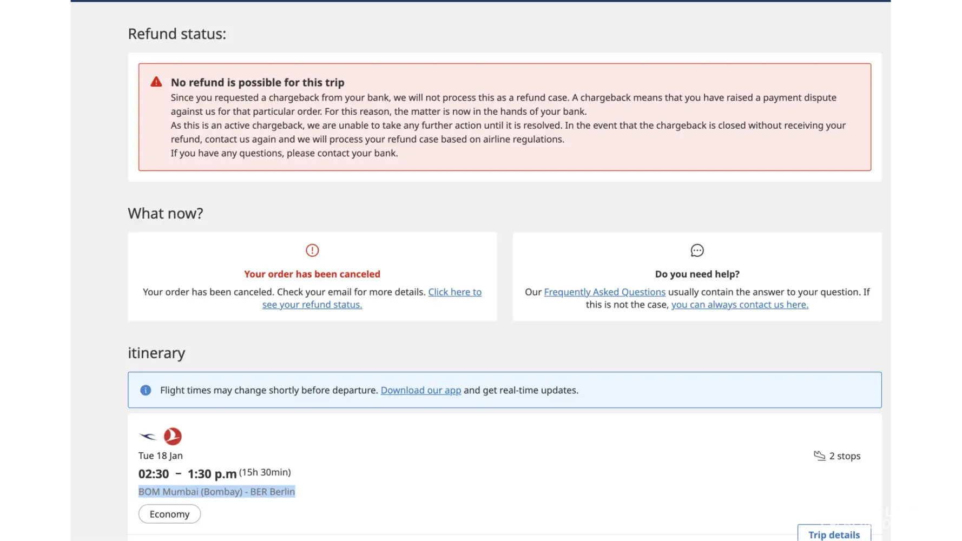Click the 'No refund is possible' alert heading
The image size is (962, 541).
pos(258,82)
